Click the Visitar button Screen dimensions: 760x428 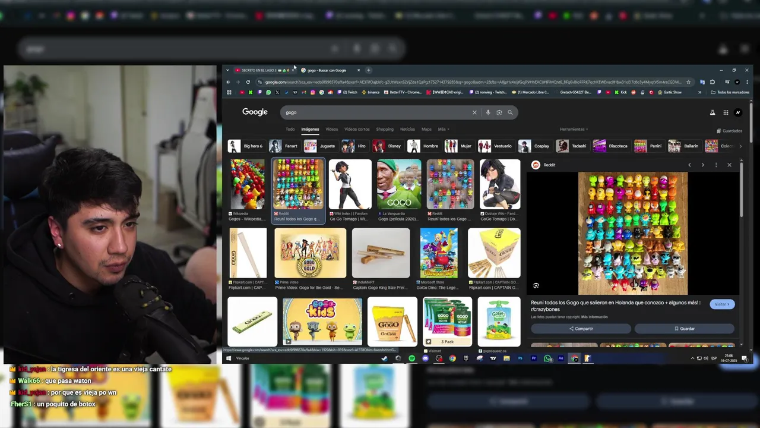(722, 304)
